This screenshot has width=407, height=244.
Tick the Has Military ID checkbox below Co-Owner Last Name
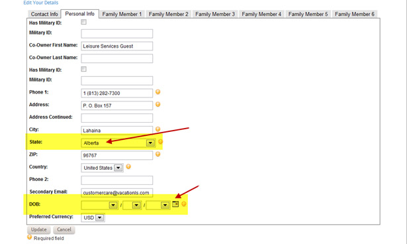coord(83,69)
